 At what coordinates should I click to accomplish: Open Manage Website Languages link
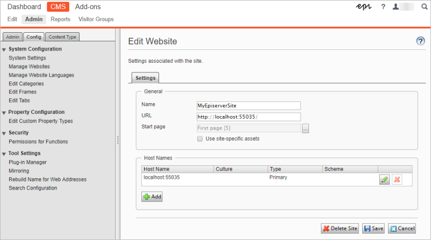pyautogui.click(x=41, y=75)
